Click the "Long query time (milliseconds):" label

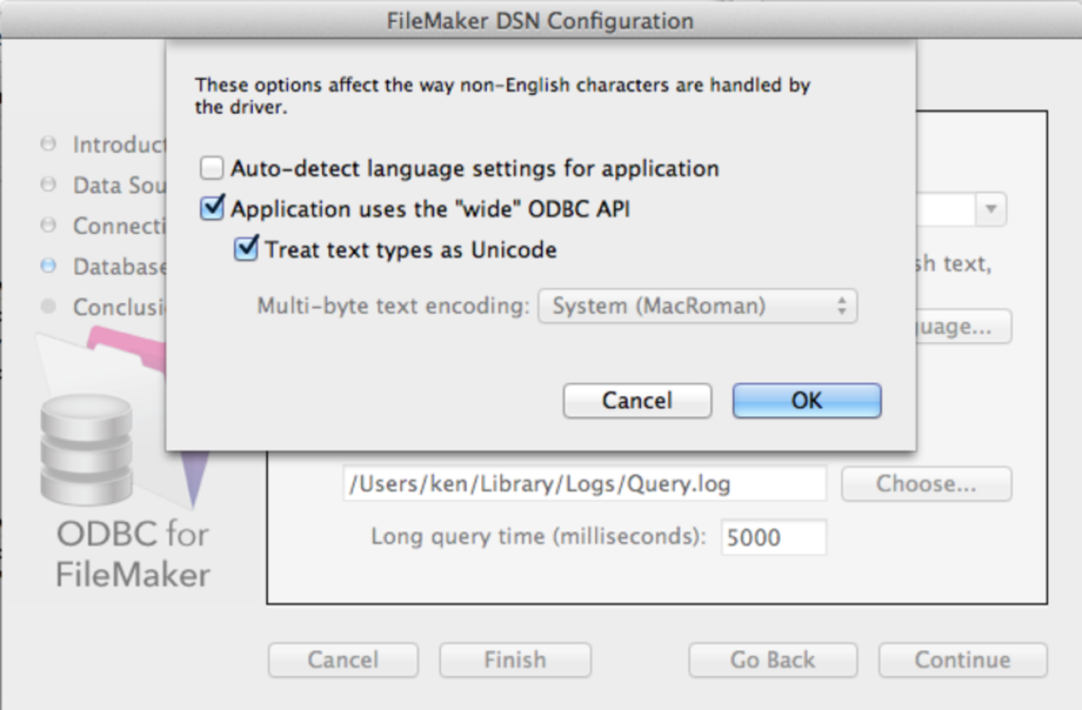click(538, 536)
